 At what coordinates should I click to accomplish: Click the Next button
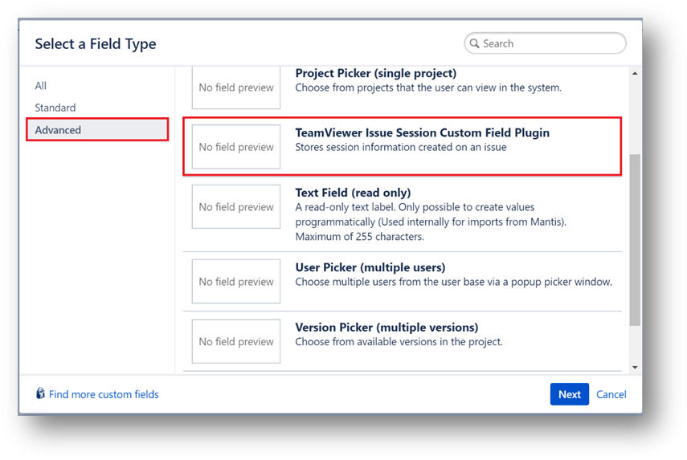tap(569, 394)
